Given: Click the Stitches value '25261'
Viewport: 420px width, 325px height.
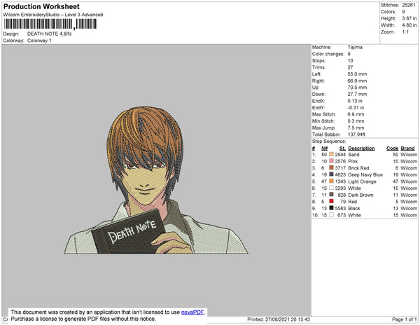Looking at the screenshot, I should tap(409, 5).
